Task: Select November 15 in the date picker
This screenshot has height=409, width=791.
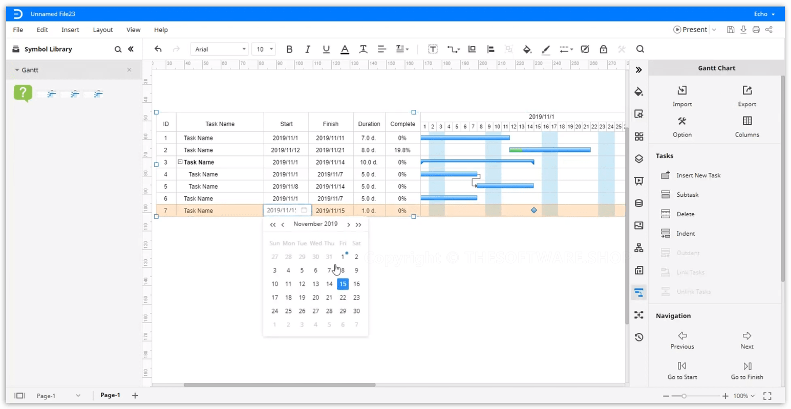Action: 343,284
